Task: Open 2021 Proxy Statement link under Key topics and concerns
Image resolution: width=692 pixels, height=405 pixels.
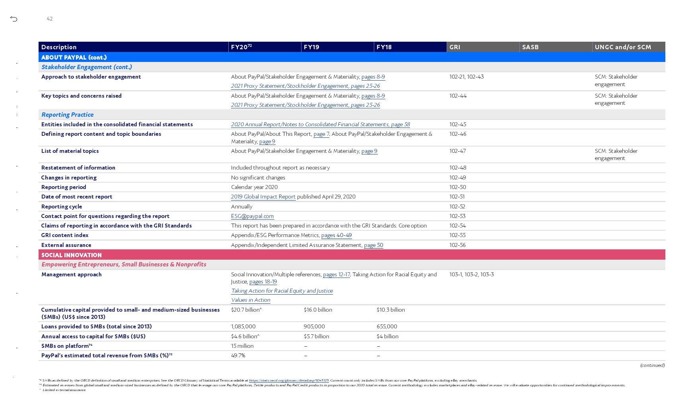Action: click(305, 105)
